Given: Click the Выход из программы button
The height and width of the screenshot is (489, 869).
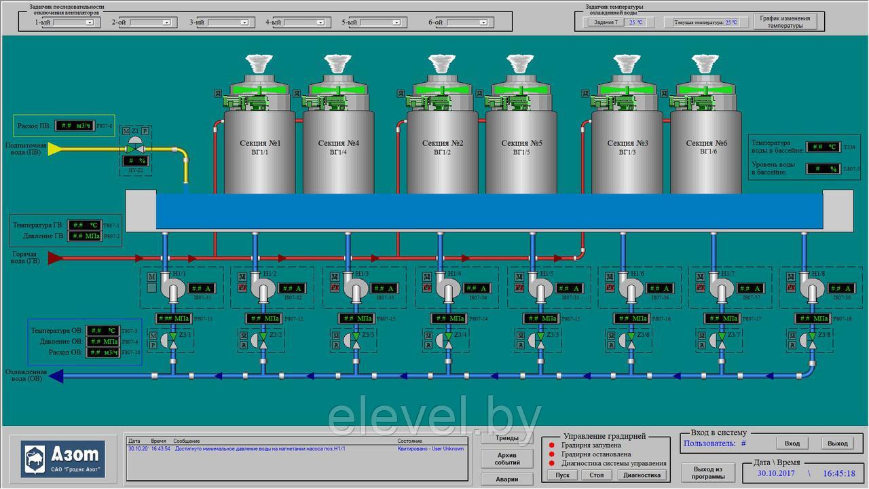Looking at the screenshot, I should (708, 473).
